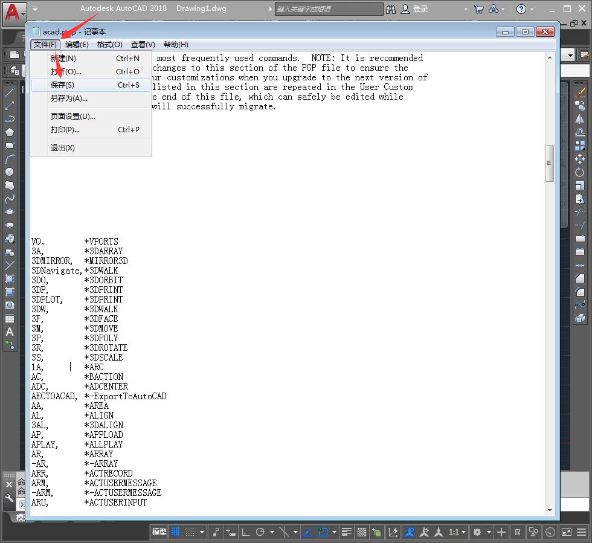
Task: Open snap mode dropdown arrow
Action: (202, 532)
